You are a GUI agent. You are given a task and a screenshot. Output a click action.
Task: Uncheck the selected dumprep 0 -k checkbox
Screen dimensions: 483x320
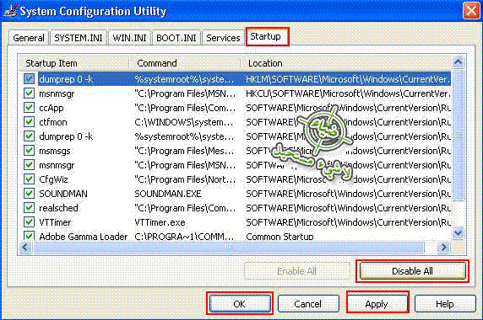point(29,79)
